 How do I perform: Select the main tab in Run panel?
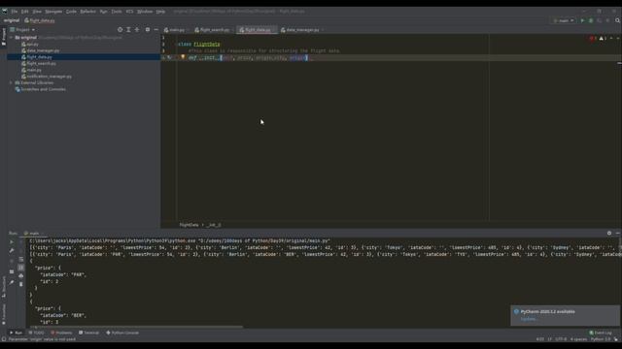(32, 234)
